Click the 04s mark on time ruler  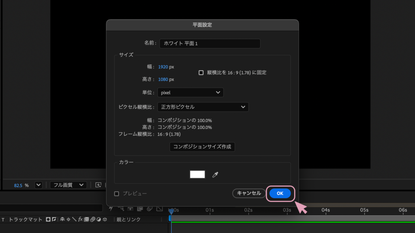(x=325, y=210)
